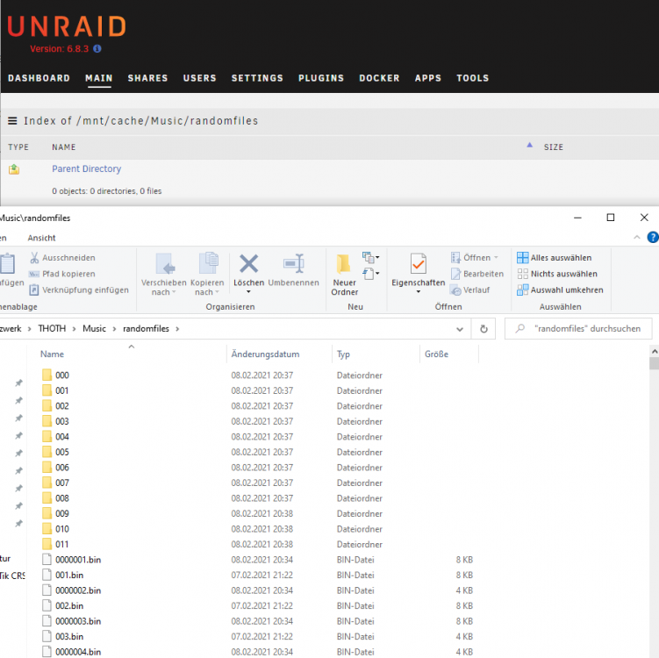Click the Öffnen button in the ribbon
The height and width of the screenshot is (658, 659).
475,258
